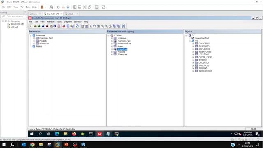
Task: Open the VM menu in VMware Workstation
Action: click(x=22, y=7)
